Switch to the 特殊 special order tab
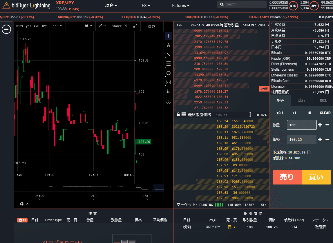The height and width of the screenshot is (243, 333). coord(323,101)
